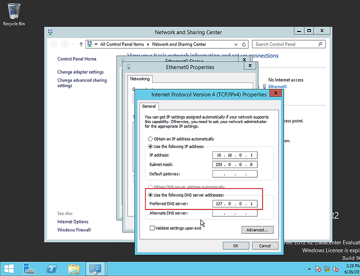
Task: Click the search magnifier icon in Control Panel
Action: [x=320, y=44]
